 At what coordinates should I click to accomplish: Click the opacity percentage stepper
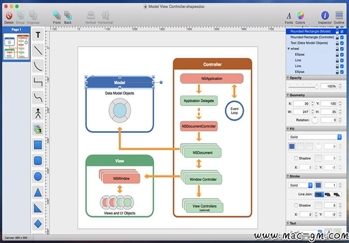(340, 86)
